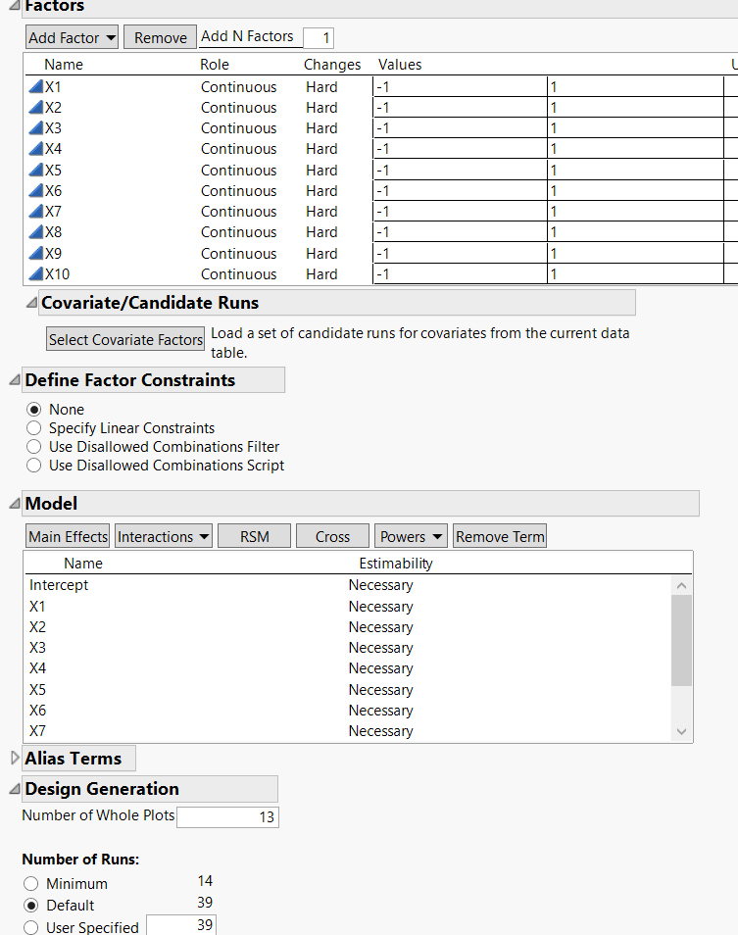This screenshot has height=935, width=738.
Task: Click the blue triangle icon for X3
Action: click(33, 127)
